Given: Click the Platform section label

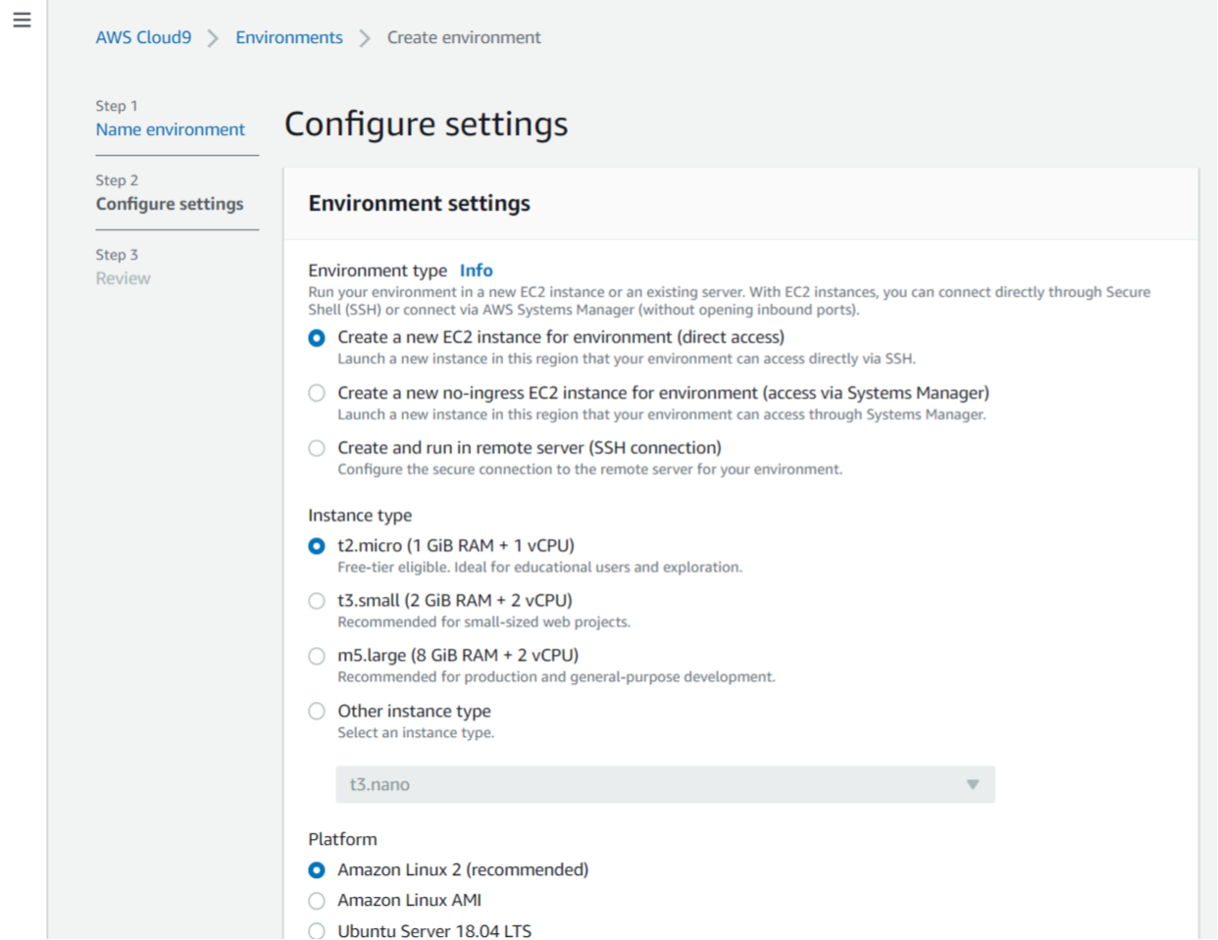Looking at the screenshot, I should 342,839.
